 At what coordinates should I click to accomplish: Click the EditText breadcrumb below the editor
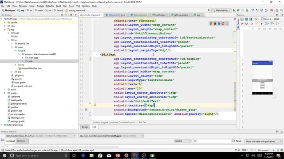click(x=142, y=122)
